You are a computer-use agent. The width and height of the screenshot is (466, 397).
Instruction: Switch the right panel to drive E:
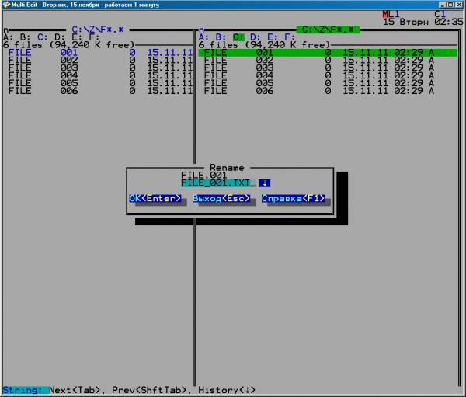pyautogui.click(x=272, y=37)
